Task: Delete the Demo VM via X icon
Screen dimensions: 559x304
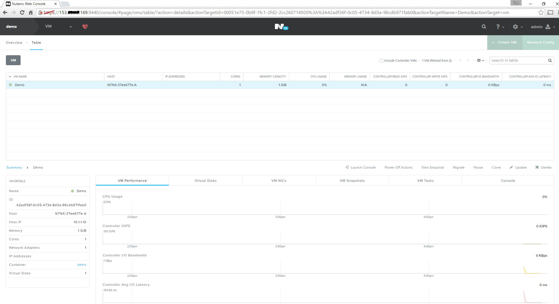Action: [x=537, y=167]
